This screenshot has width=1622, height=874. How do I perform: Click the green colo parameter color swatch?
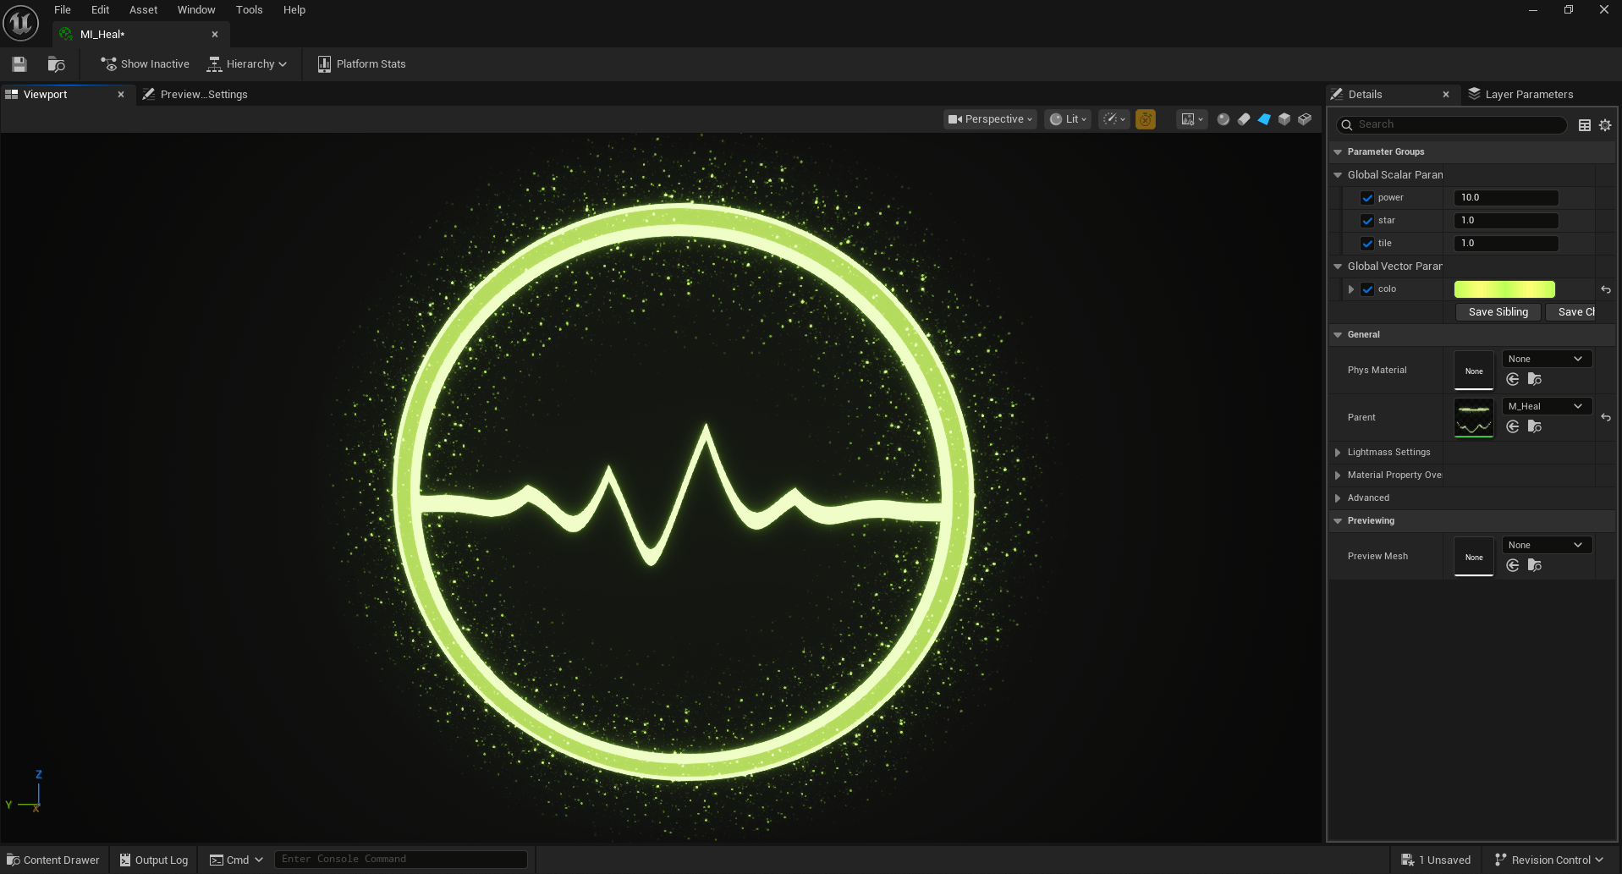(x=1504, y=289)
